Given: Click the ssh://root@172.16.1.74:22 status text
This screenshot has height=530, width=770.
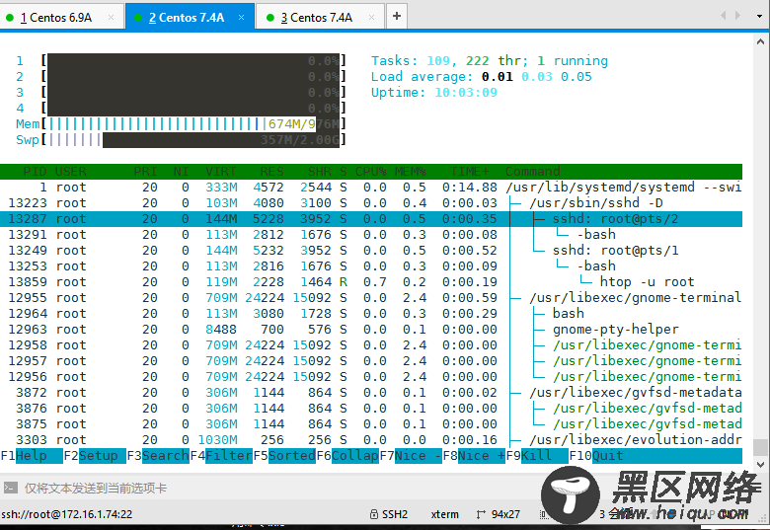Looking at the screenshot, I should [x=67, y=514].
